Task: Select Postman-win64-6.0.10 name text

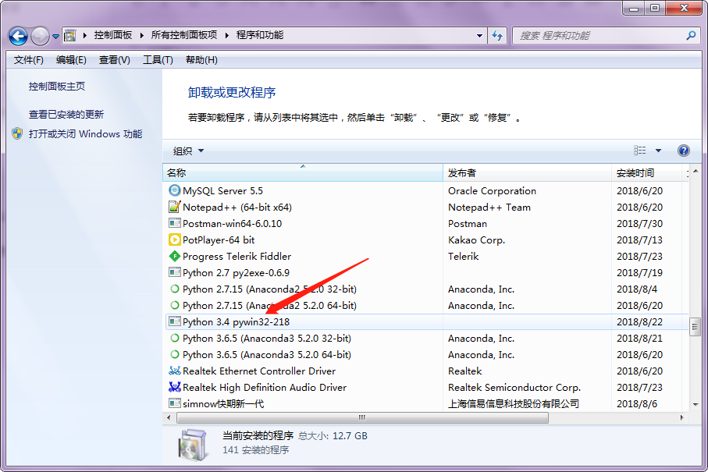Action: point(232,223)
